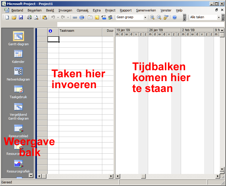Open the Extra menu
This screenshot has width=226, height=186.
(97, 10)
